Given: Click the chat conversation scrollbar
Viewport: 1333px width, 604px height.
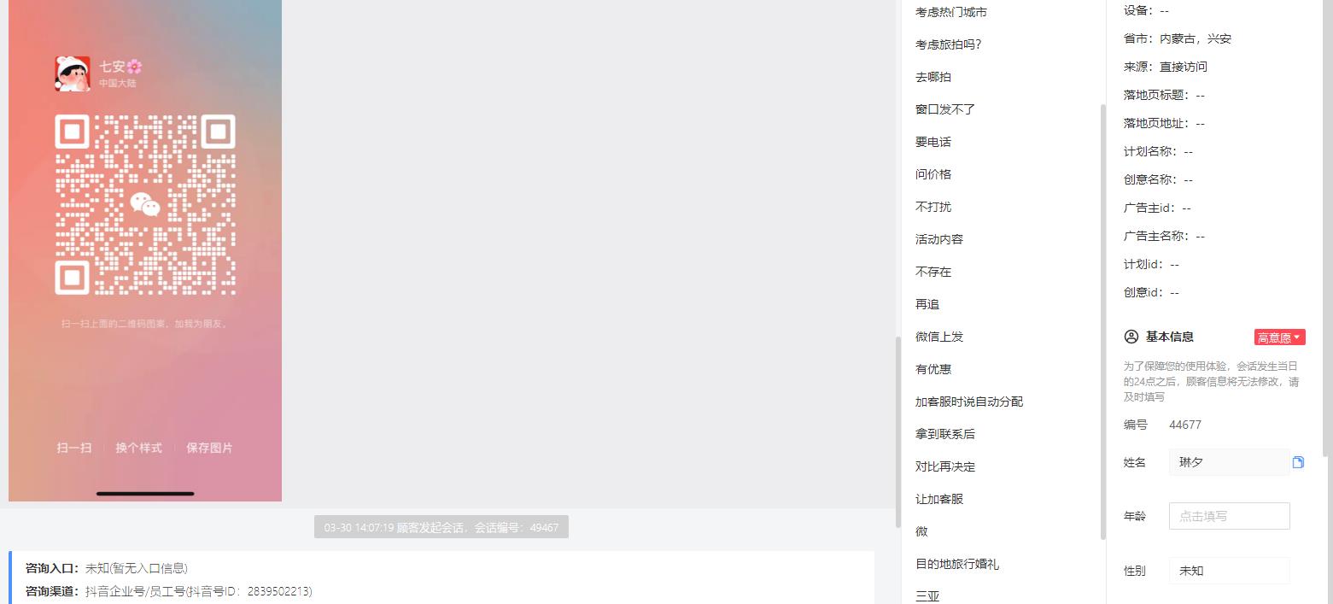Looking at the screenshot, I should click(897, 431).
